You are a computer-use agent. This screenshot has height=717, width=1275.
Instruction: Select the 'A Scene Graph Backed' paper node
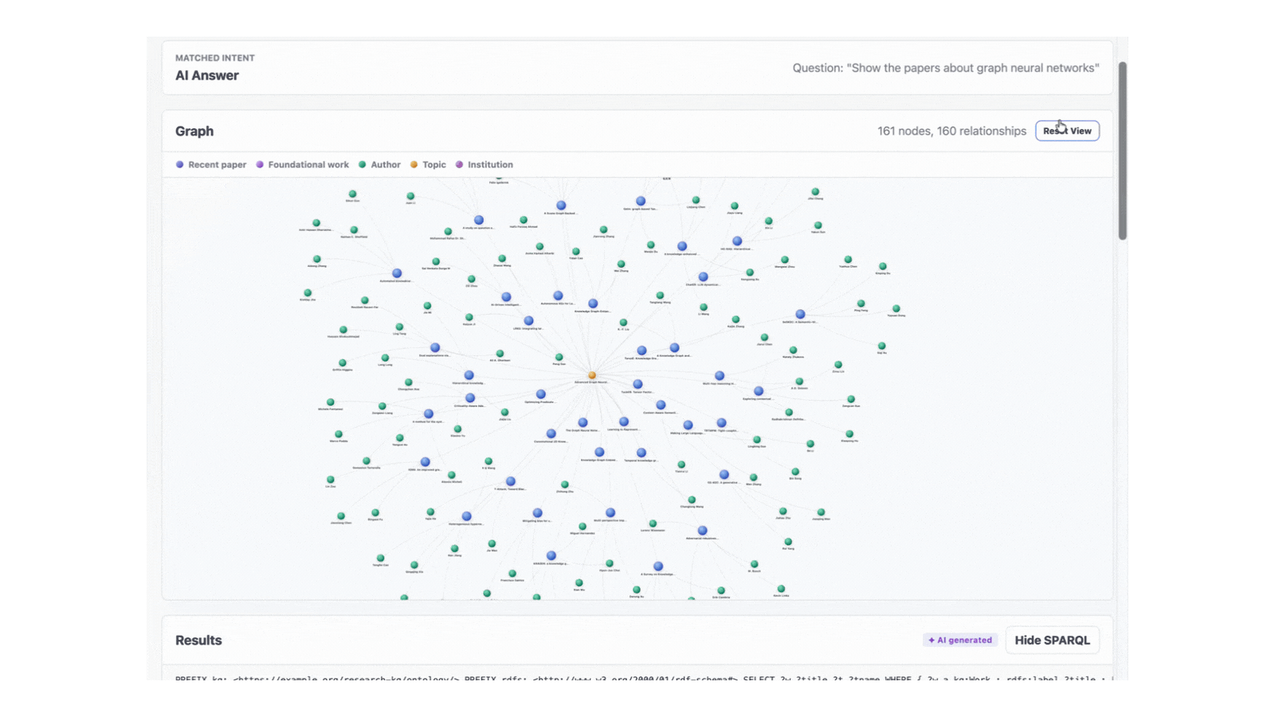pos(561,206)
